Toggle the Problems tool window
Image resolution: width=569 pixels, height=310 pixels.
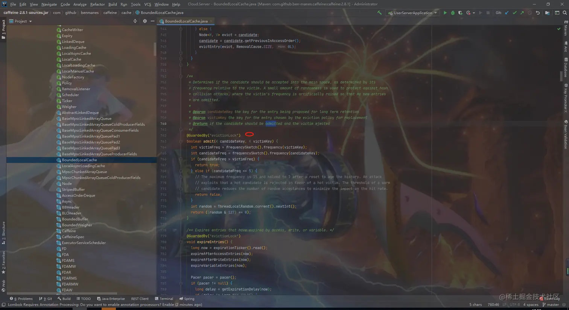click(x=21, y=299)
